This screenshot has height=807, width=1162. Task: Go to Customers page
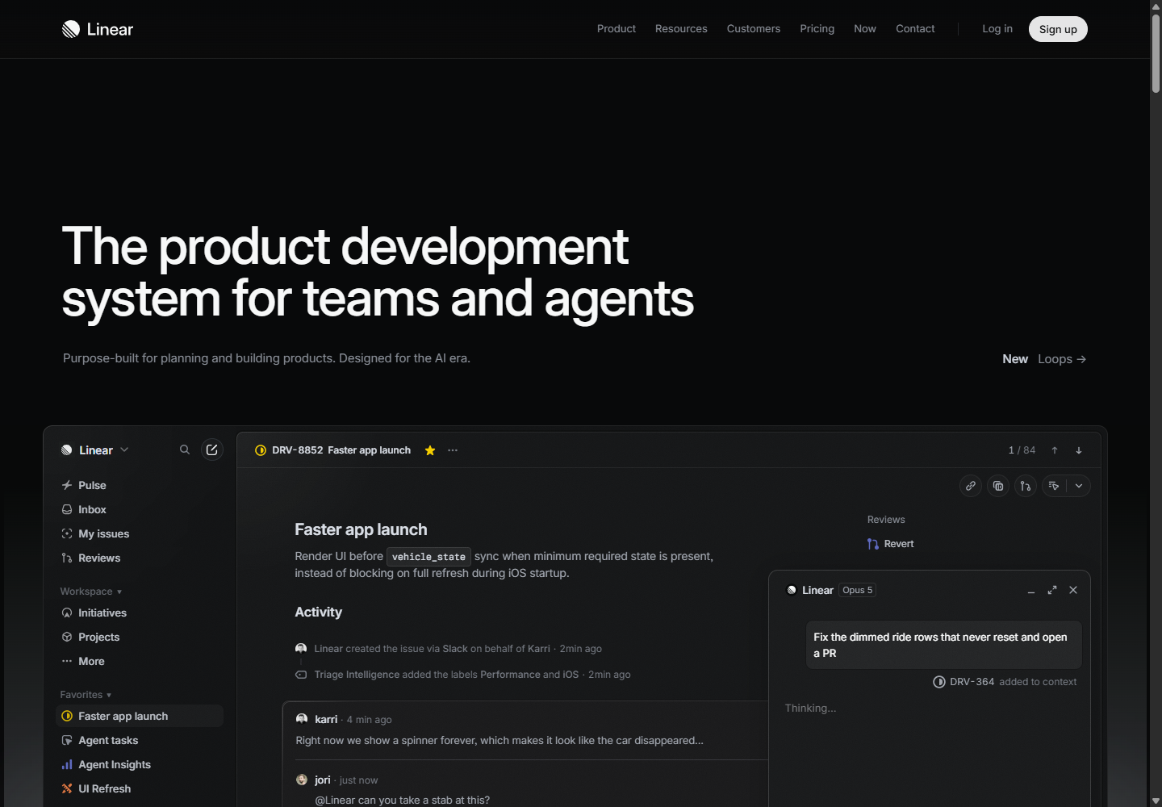754,29
